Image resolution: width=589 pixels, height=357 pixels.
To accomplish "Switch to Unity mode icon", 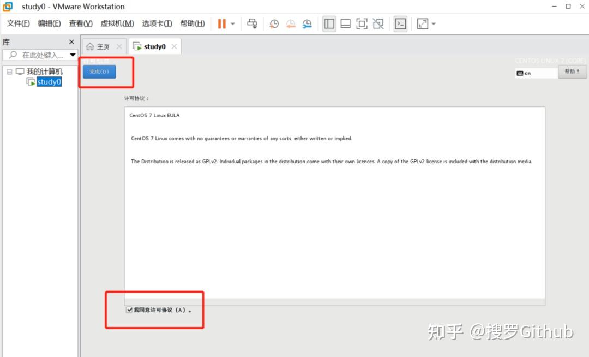I will 378,23.
